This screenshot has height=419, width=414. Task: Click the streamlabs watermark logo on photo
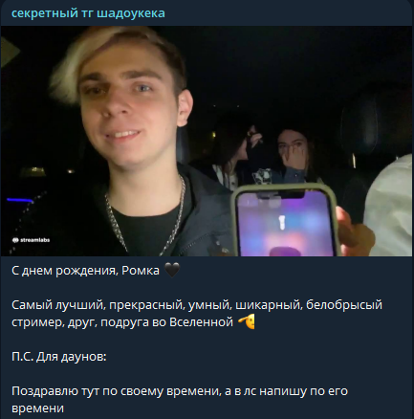click(x=31, y=240)
